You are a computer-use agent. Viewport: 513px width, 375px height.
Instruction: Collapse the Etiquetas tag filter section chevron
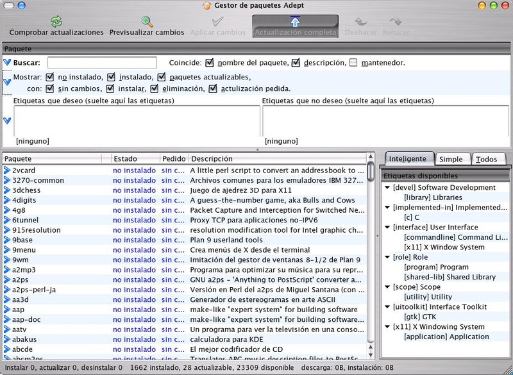7,121
